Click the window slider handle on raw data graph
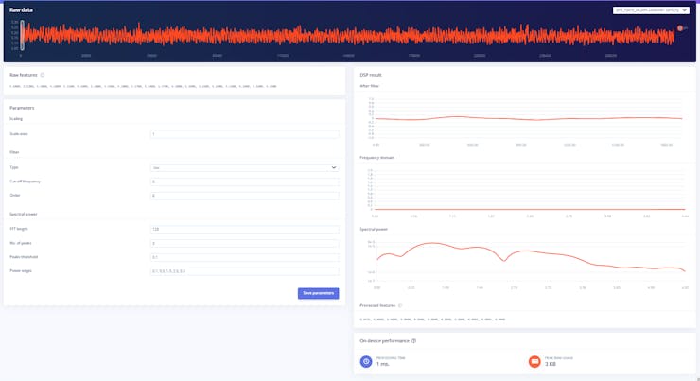The height and width of the screenshot is (381, 700). click(x=23, y=35)
